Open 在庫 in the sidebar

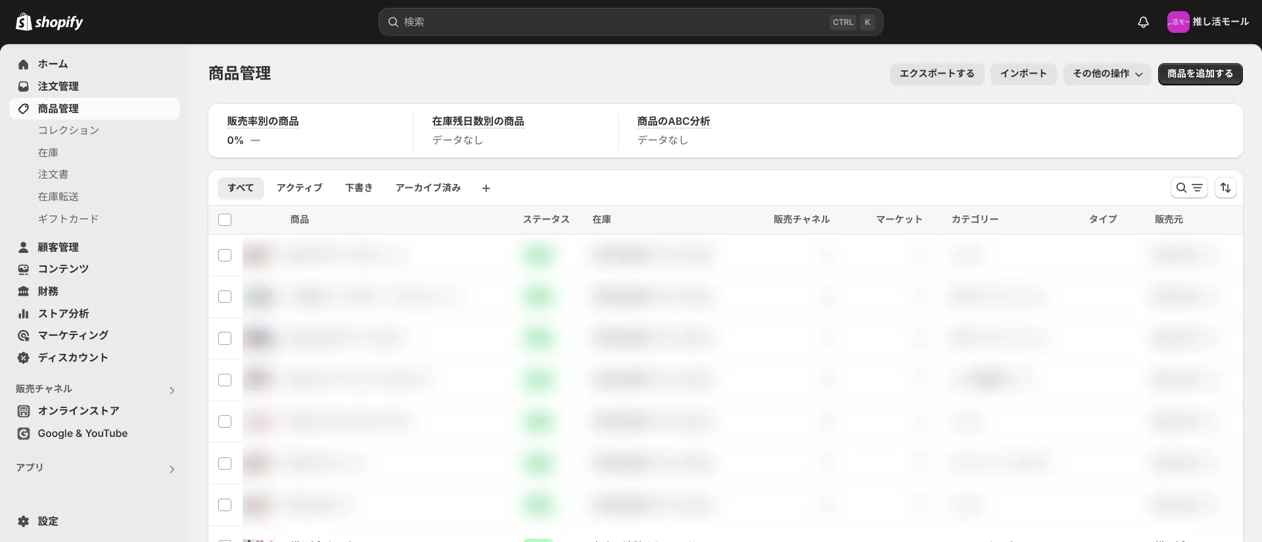pyautogui.click(x=48, y=152)
